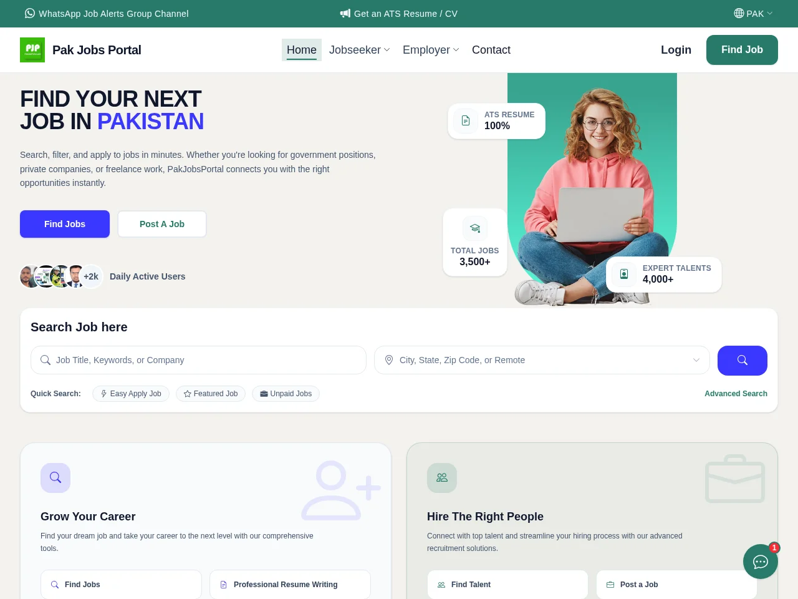Click the Daily Active Users label

pos(147,276)
